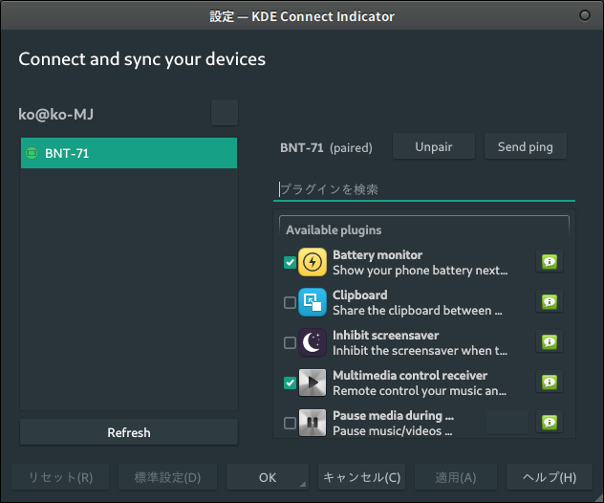The height and width of the screenshot is (503, 604).
Task: Click the Battery monitor plugin title
Action: (x=377, y=254)
